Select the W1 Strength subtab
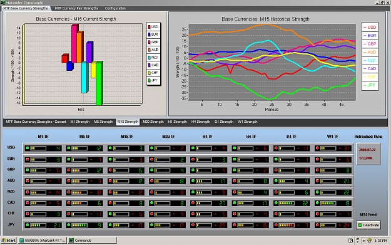 pyautogui.click(x=247, y=122)
